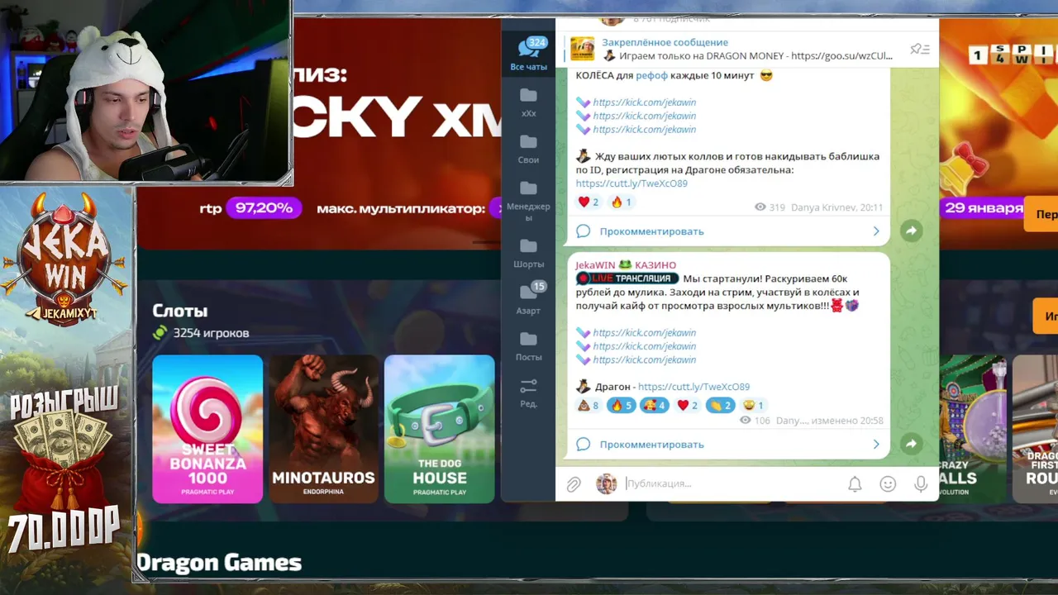Open the Sweet Bonanza 1000 slot
1058x595 pixels.
click(x=207, y=429)
